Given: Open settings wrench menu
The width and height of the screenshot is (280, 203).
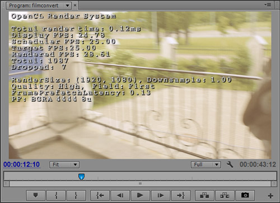Looking at the screenshot, I should (230, 164).
